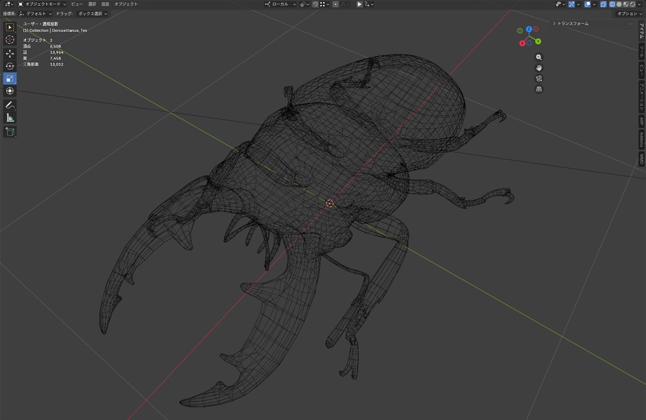Switch to wireframe shading mode
Screen dimensions: 646x420
click(612, 4)
